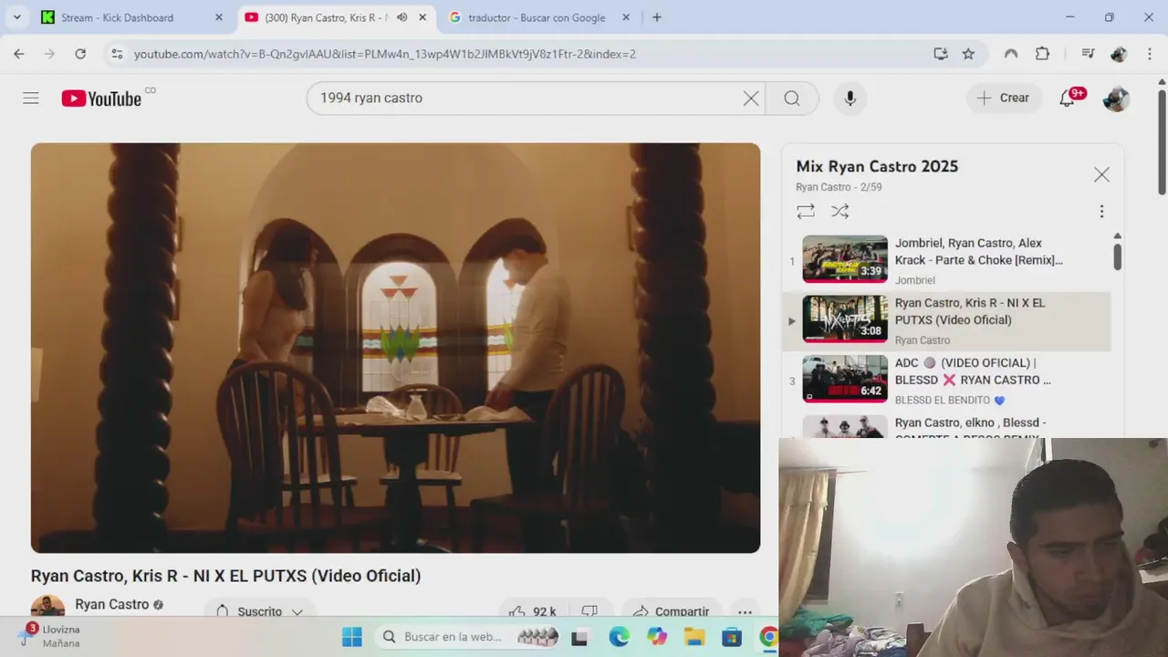Screen dimensions: 1168x657
Task: Click the playlist panel scrollbar
Action: click(x=1117, y=256)
